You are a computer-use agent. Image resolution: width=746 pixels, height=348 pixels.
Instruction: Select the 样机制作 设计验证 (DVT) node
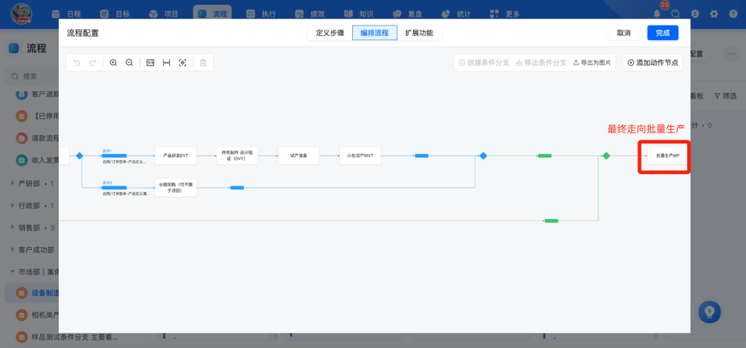[x=237, y=155]
